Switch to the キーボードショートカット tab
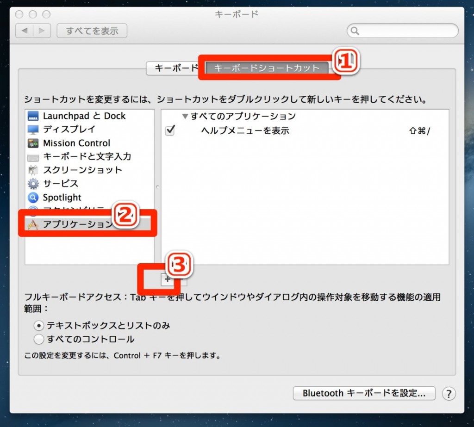This screenshot has height=427, width=474. (x=267, y=68)
